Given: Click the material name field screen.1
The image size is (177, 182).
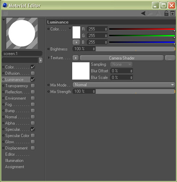Looking at the screenshot, I should (x=22, y=54).
